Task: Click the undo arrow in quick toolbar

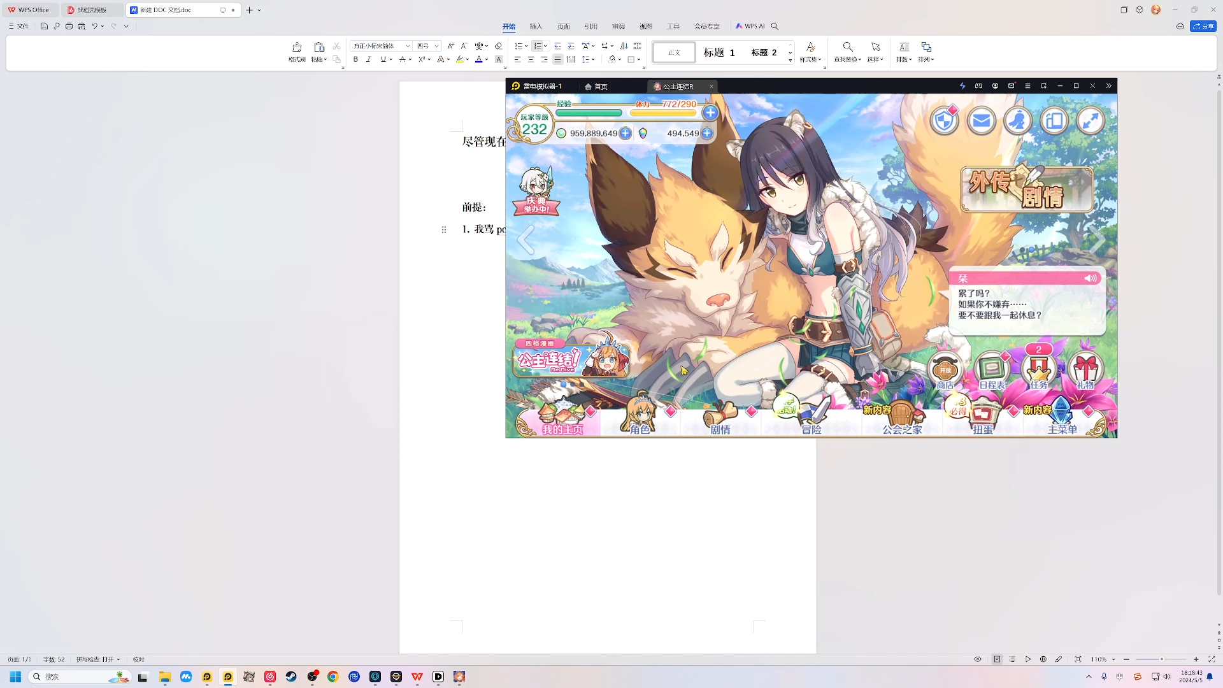Action: pyautogui.click(x=95, y=26)
